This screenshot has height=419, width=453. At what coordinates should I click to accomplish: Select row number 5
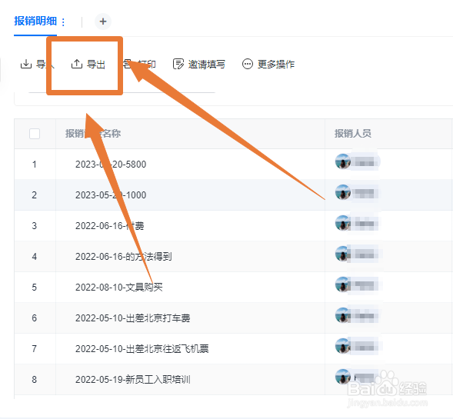click(35, 287)
